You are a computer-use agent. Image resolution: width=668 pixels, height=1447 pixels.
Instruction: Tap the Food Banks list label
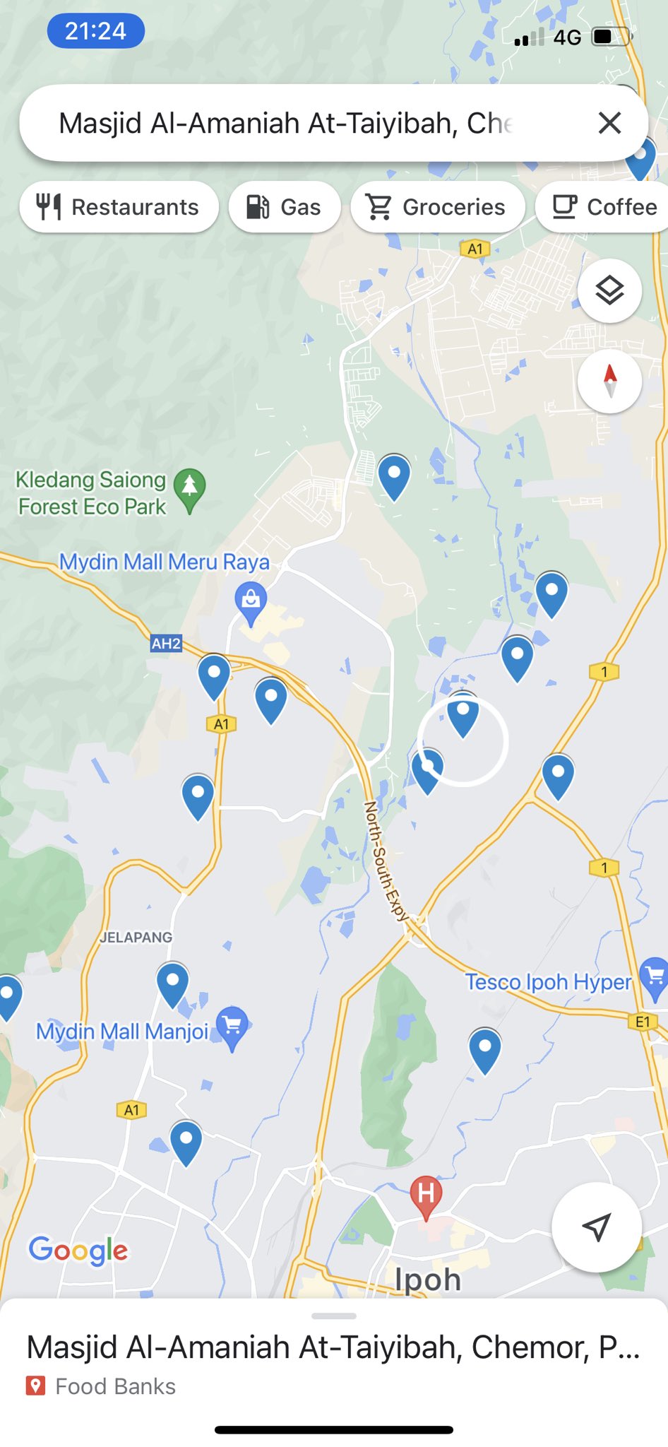click(x=115, y=1386)
